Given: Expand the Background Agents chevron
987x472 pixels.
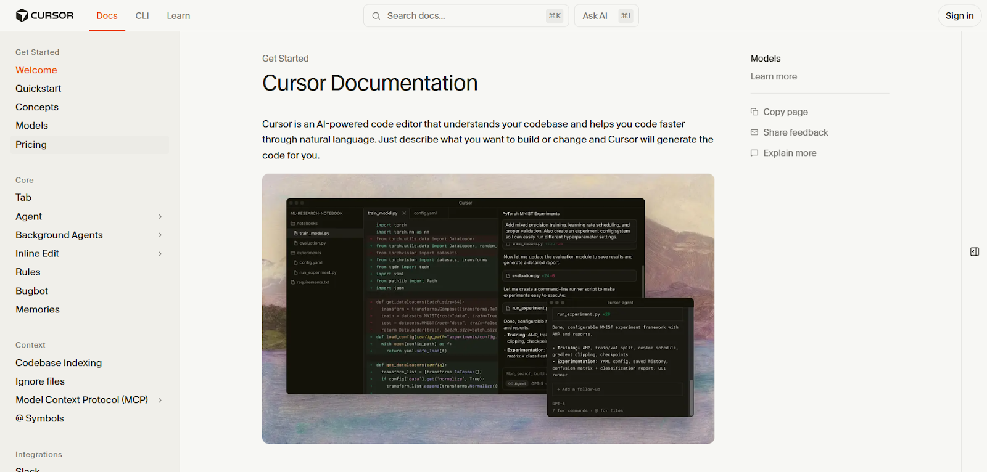Looking at the screenshot, I should tap(160, 235).
